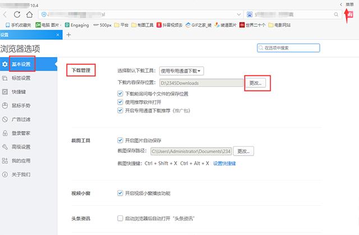Click 更改 for download save location
This screenshot has height=235, width=359.
click(255, 83)
